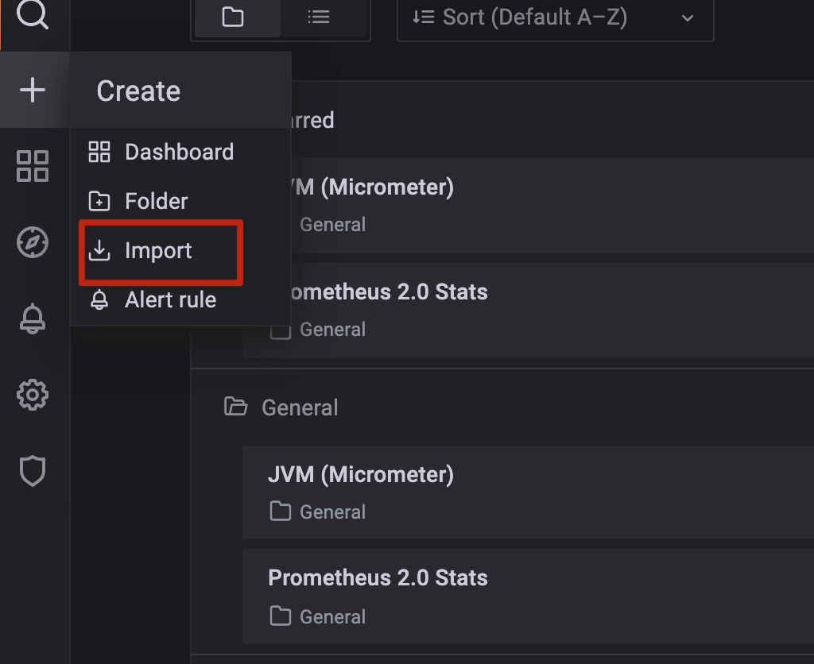The image size is (814, 664).
Task: Open the search panel via magnifier icon
Action: tap(33, 17)
